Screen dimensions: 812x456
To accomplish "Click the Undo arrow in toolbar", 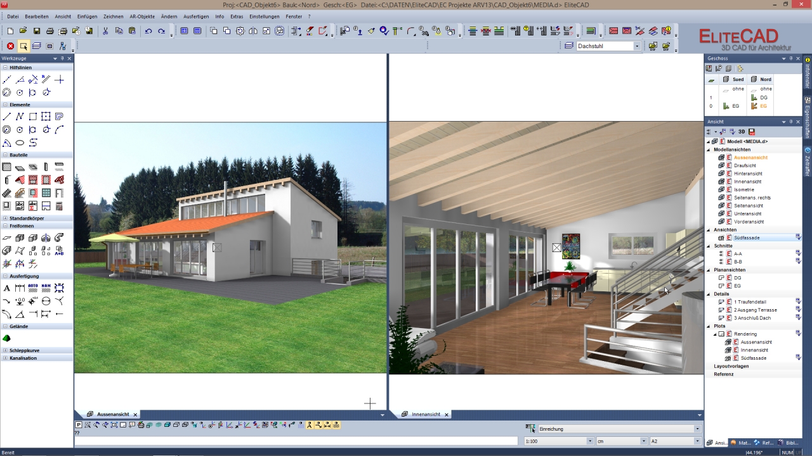I will pyautogui.click(x=148, y=31).
